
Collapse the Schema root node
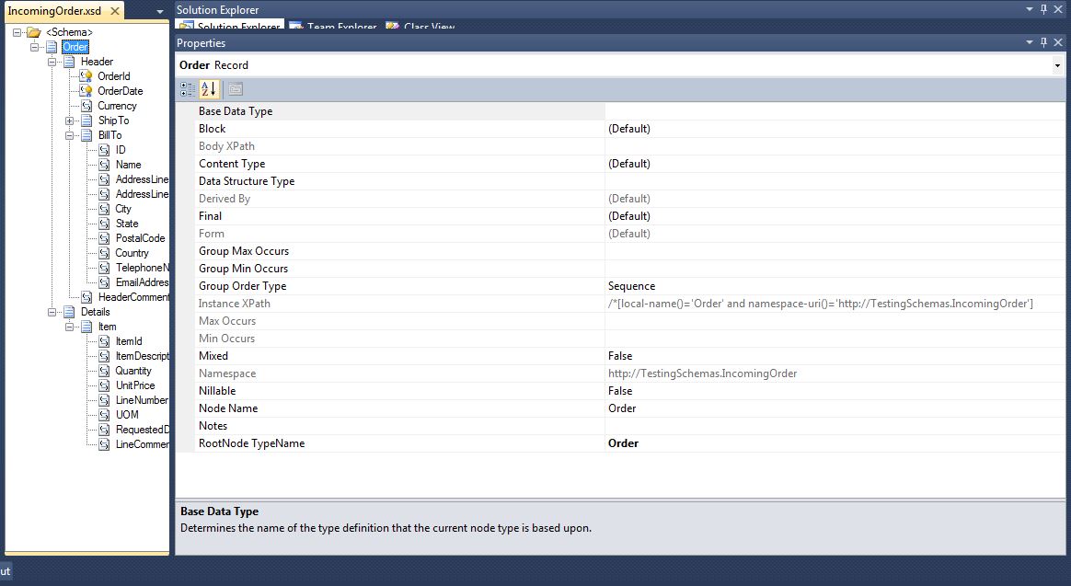(17, 32)
